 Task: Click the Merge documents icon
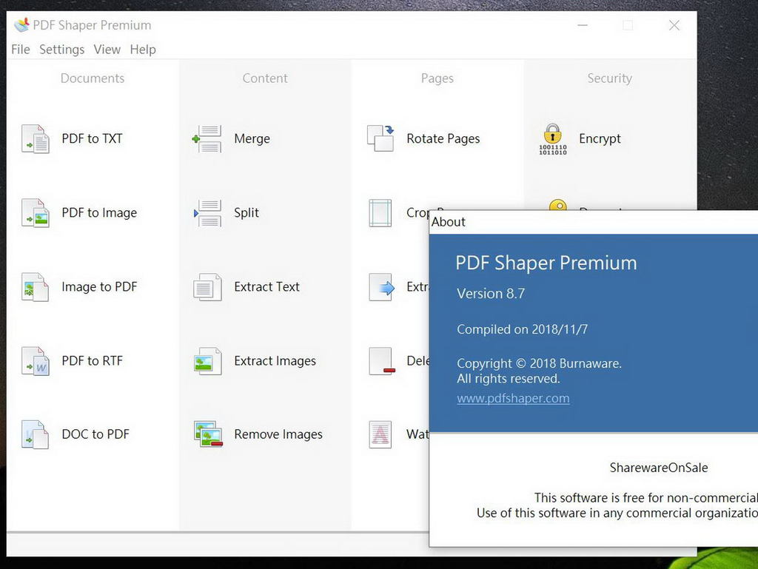pos(207,138)
